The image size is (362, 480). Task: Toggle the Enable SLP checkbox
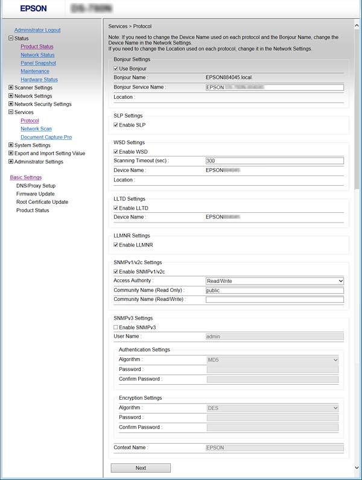click(x=116, y=125)
